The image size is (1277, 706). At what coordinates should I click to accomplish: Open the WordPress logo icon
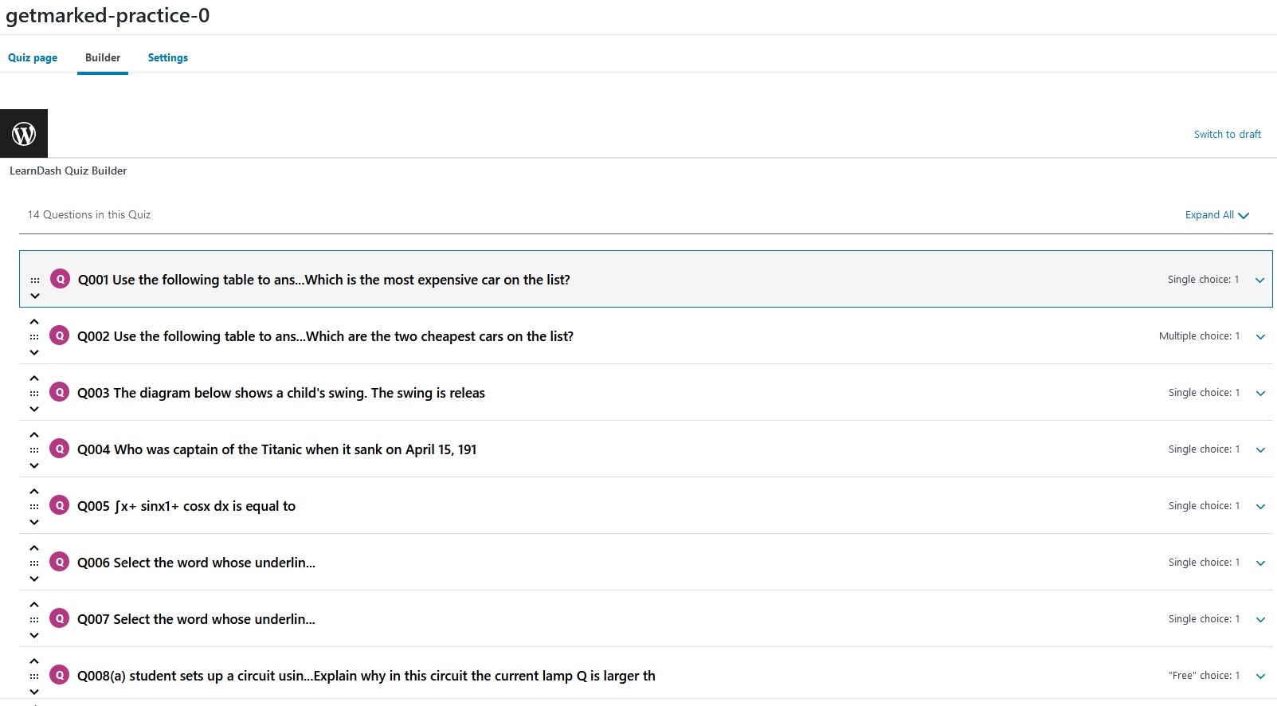[24, 134]
